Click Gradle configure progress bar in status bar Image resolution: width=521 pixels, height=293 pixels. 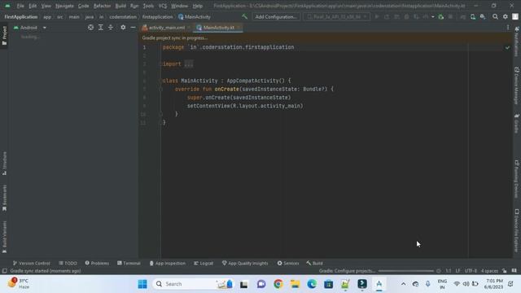click(405, 271)
